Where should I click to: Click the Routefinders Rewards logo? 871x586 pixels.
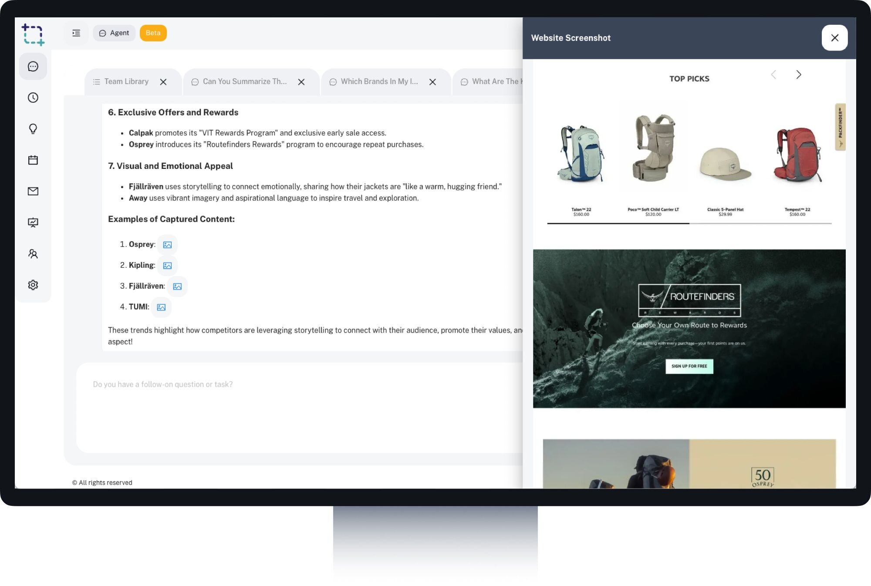pos(689,300)
